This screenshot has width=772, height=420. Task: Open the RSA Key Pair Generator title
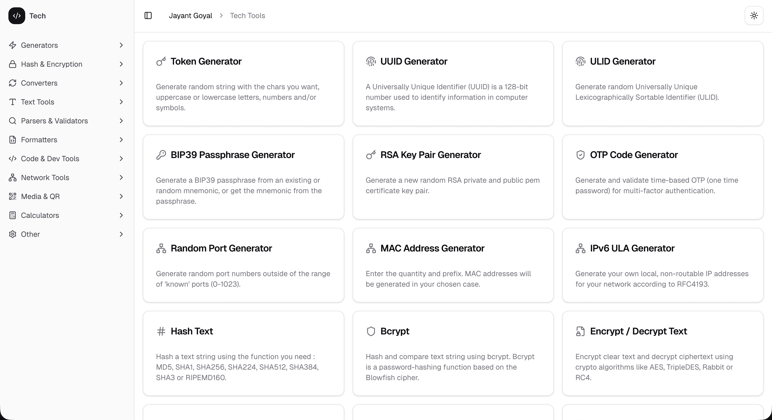point(430,155)
